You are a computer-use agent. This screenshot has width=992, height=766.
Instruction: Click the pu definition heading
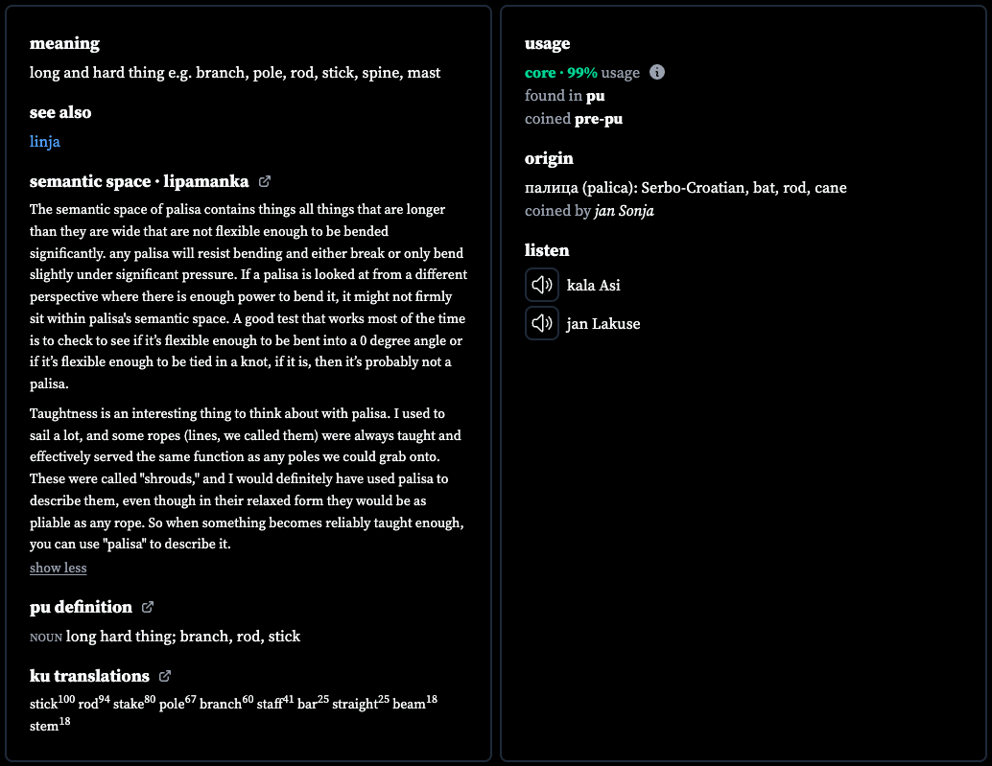pyautogui.click(x=81, y=607)
